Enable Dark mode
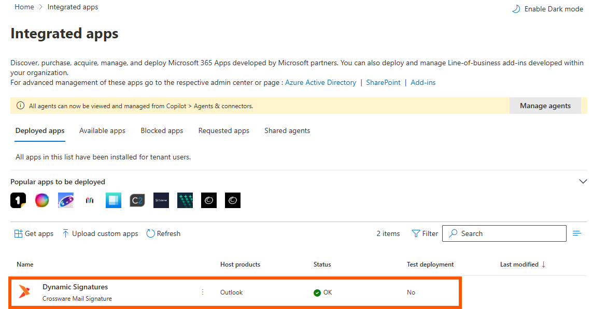Screen dimensions: 607x309 point(547,9)
